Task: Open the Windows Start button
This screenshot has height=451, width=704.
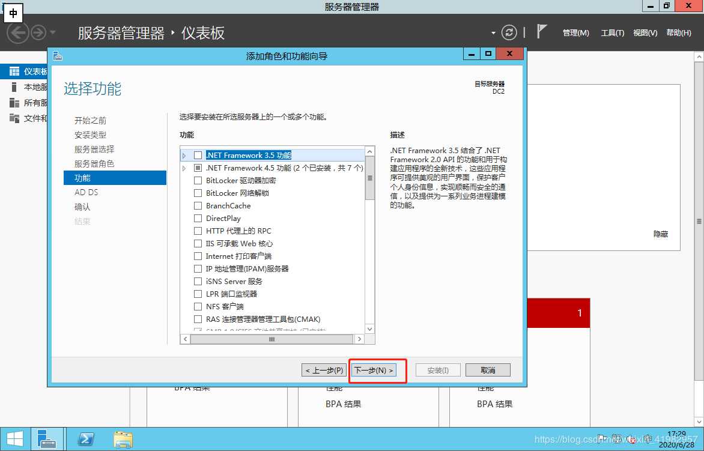Action: click(14, 439)
